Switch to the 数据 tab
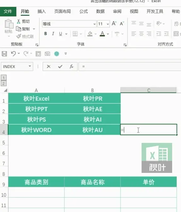The image size is (181, 212). pyautogui.click(x=100, y=11)
